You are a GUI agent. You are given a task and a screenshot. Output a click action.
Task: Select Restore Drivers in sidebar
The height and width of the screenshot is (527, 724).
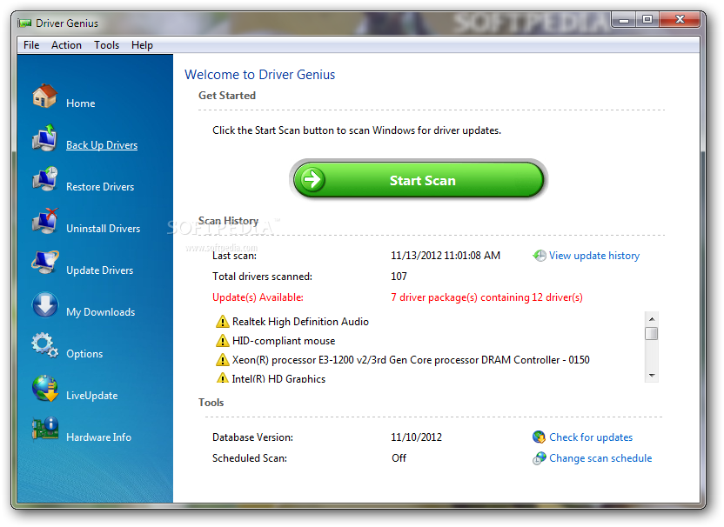click(100, 187)
